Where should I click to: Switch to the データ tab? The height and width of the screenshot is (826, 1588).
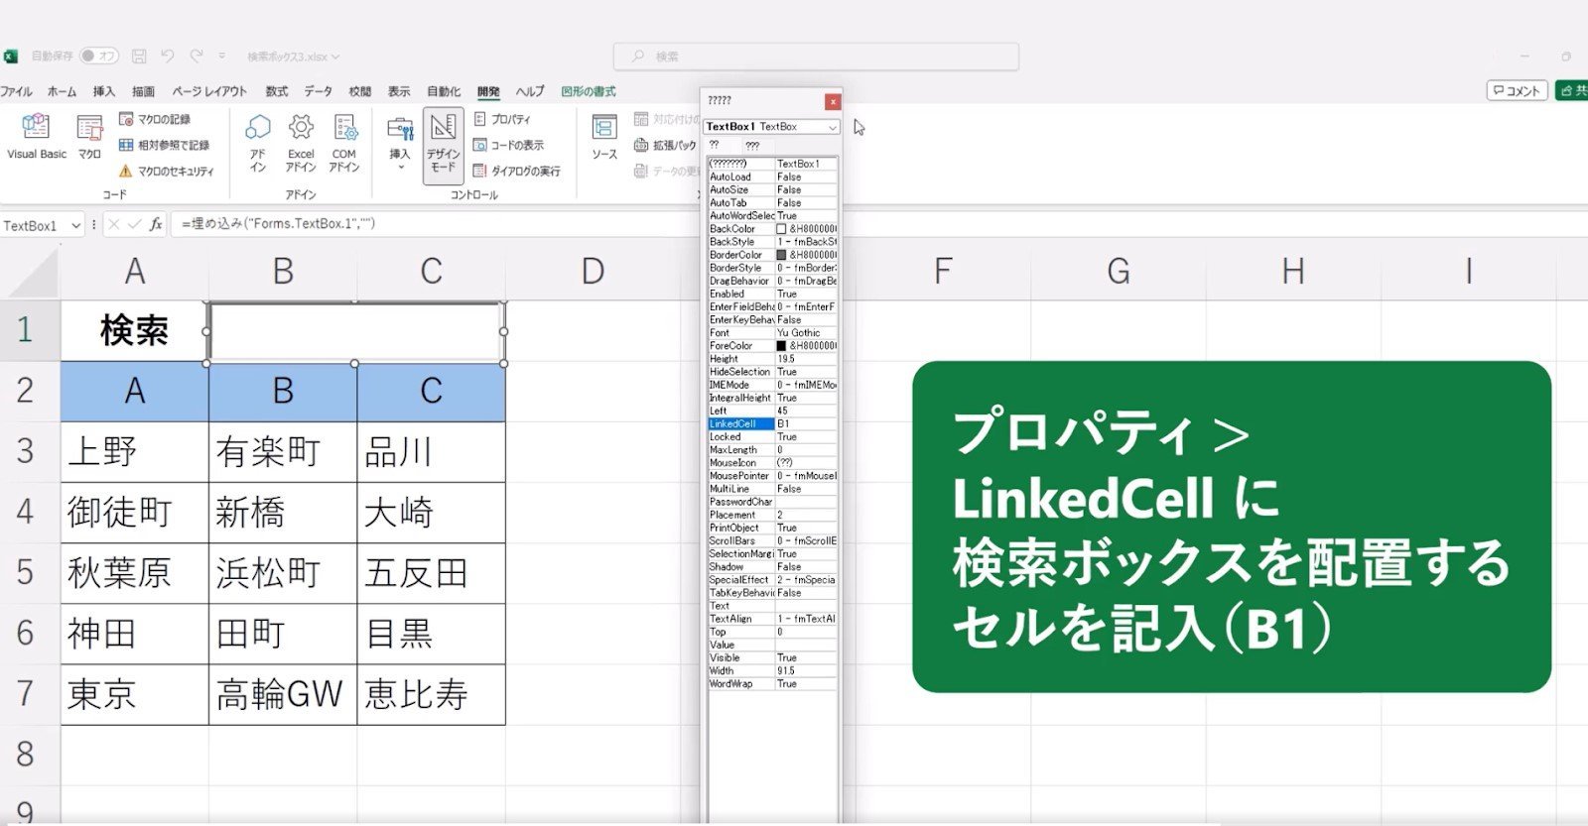(x=319, y=91)
